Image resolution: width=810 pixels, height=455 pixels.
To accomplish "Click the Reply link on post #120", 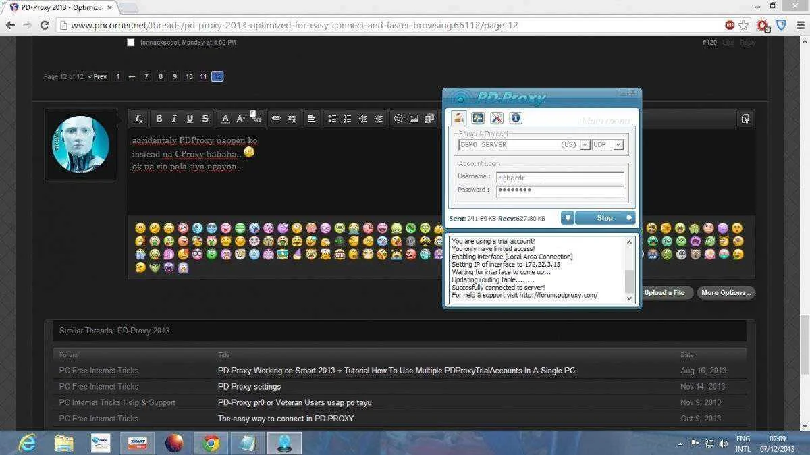I will click(x=747, y=43).
